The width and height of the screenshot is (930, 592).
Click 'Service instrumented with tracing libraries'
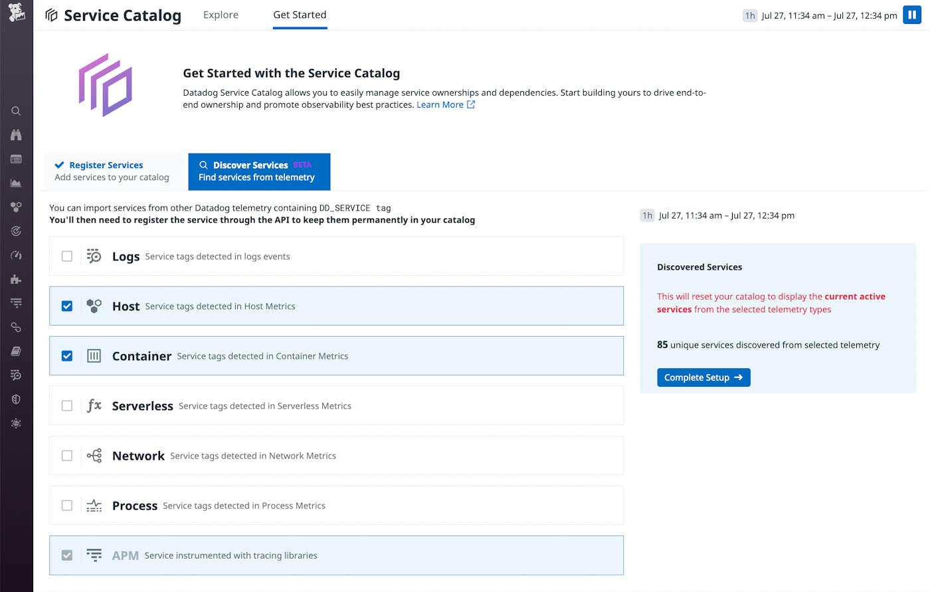point(231,555)
